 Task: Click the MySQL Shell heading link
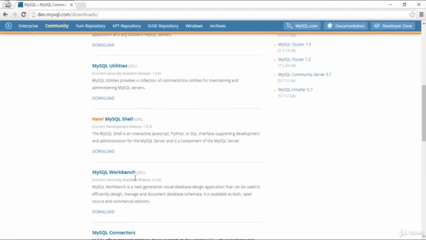[119, 119]
